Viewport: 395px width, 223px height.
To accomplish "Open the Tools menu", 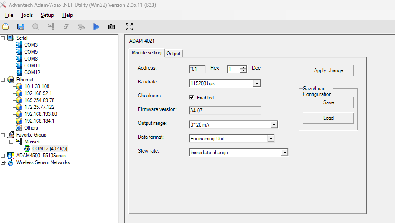I will (x=27, y=15).
